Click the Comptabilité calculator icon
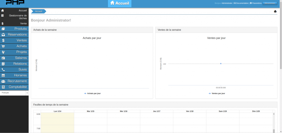This screenshot has width=282, height=133. tap(3, 87)
